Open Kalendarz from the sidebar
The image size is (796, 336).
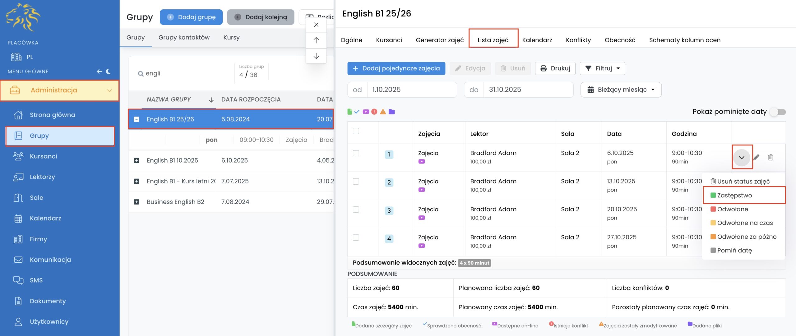coord(45,218)
